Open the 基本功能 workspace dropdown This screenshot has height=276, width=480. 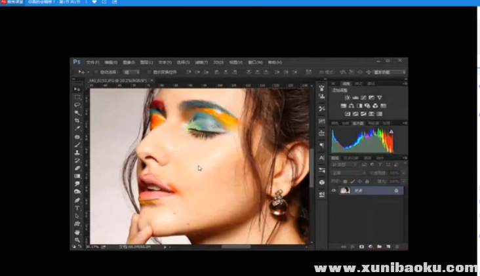[x=389, y=72]
